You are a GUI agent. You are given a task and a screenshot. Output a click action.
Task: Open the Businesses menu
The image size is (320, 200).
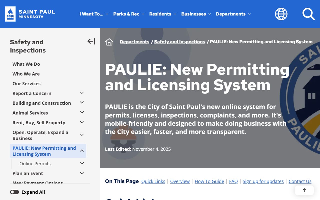[x=196, y=14]
